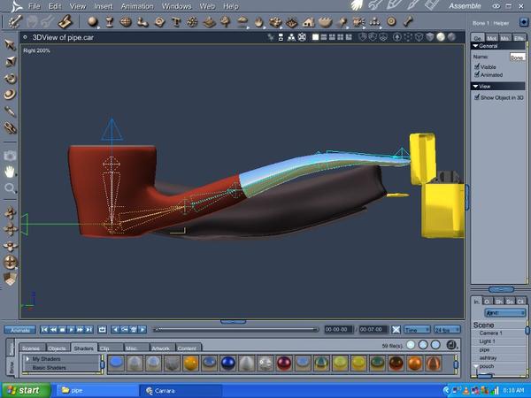Activate the magnifier zoom tool
Image resolution: width=531 pixels, height=398 pixels.
point(10,188)
